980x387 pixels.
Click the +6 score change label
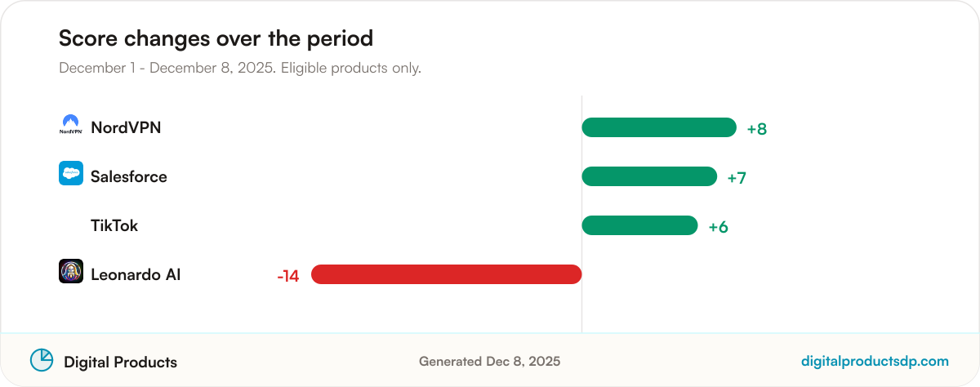[x=718, y=227]
